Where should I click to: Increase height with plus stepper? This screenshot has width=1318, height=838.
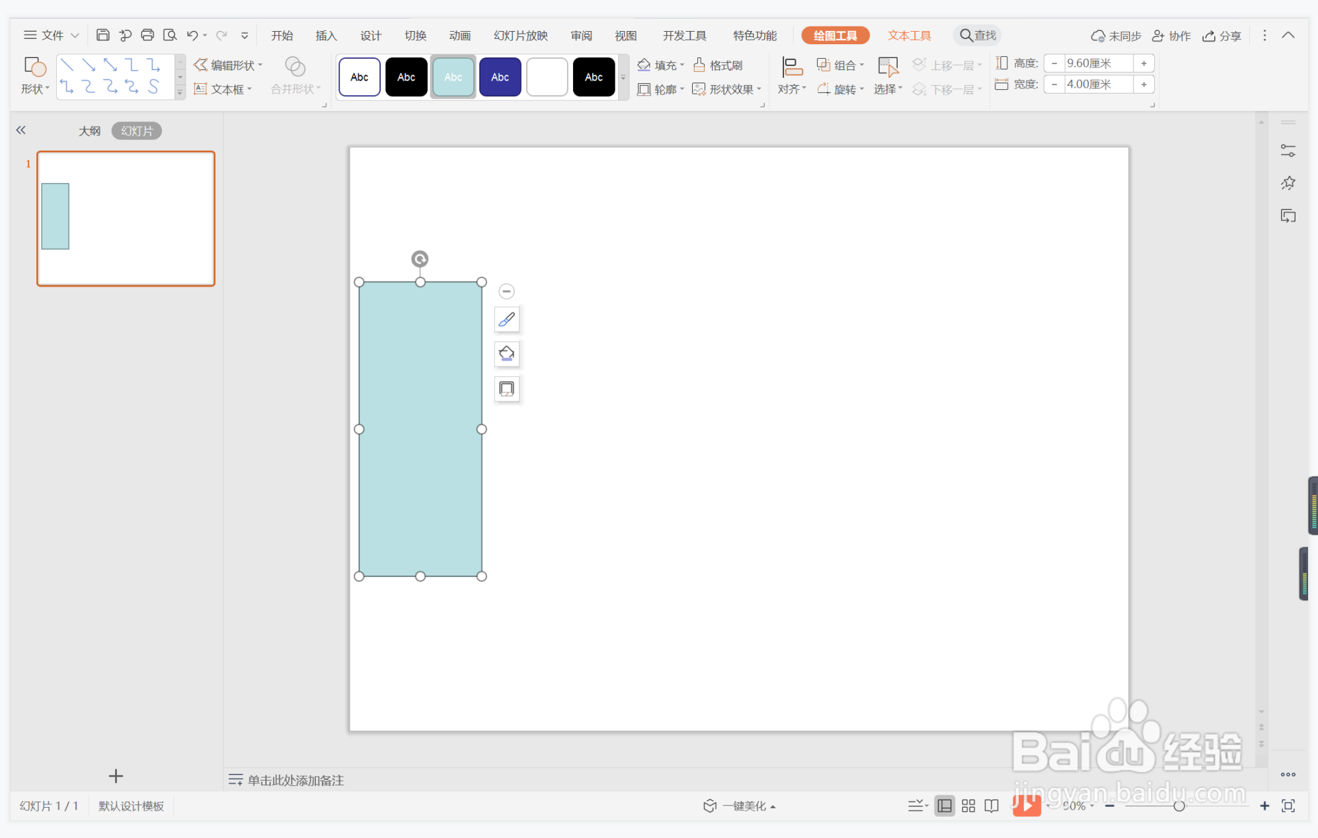tap(1144, 63)
